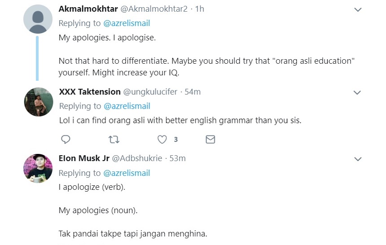Image resolution: width=386 pixels, height=245 pixels.
Task: Click @azrelismail in Akmalmokhtar's reply line
Action: pyautogui.click(x=127, y=23)
